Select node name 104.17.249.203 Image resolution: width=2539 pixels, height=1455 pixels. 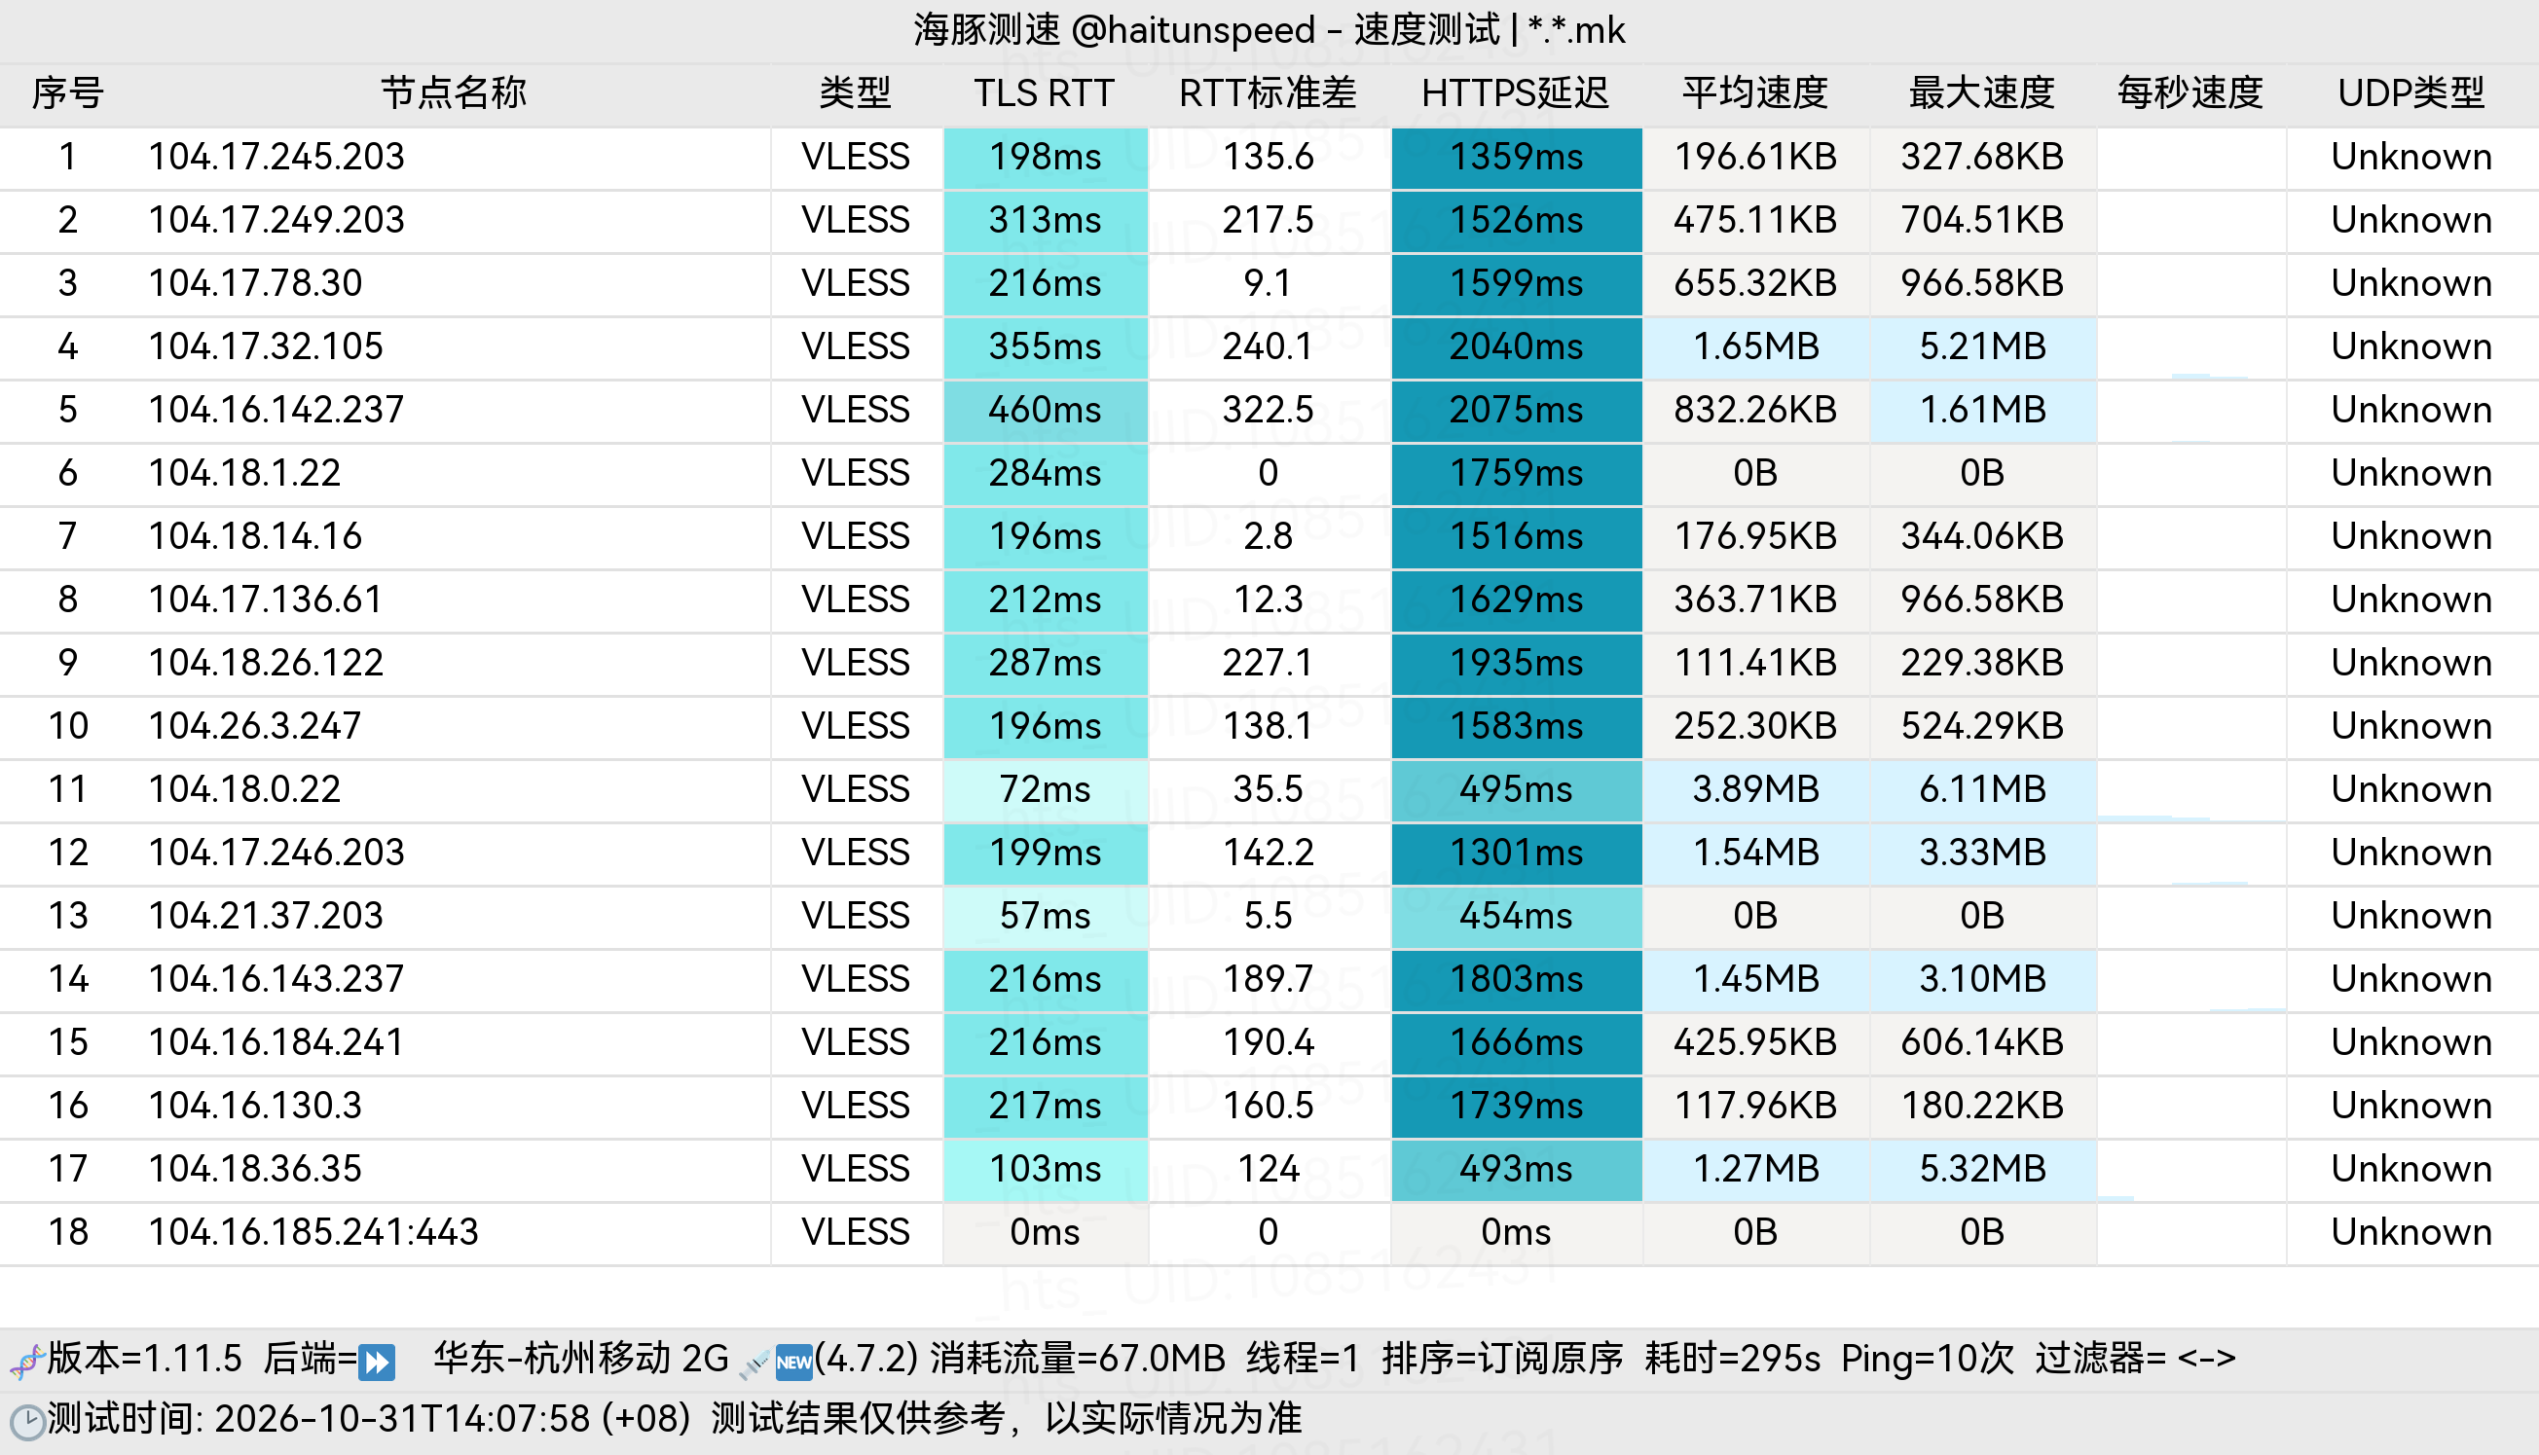(276, 220)
